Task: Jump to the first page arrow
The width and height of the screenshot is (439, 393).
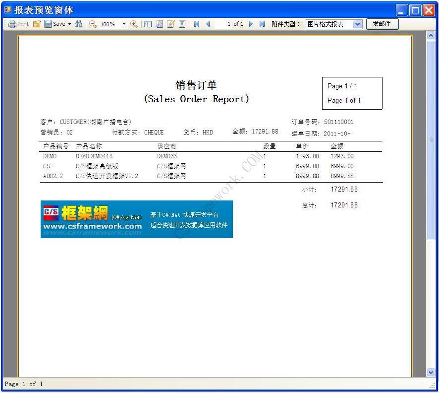Action: pyautogui.click(x=196, y=24)
